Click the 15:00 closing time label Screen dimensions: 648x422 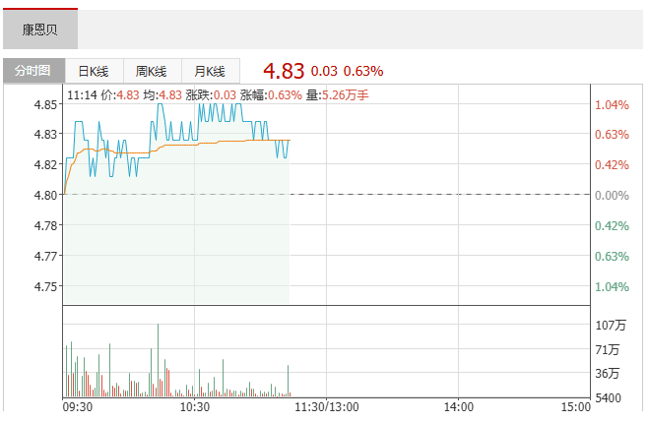pyautogui.click(x=576, y=406)
